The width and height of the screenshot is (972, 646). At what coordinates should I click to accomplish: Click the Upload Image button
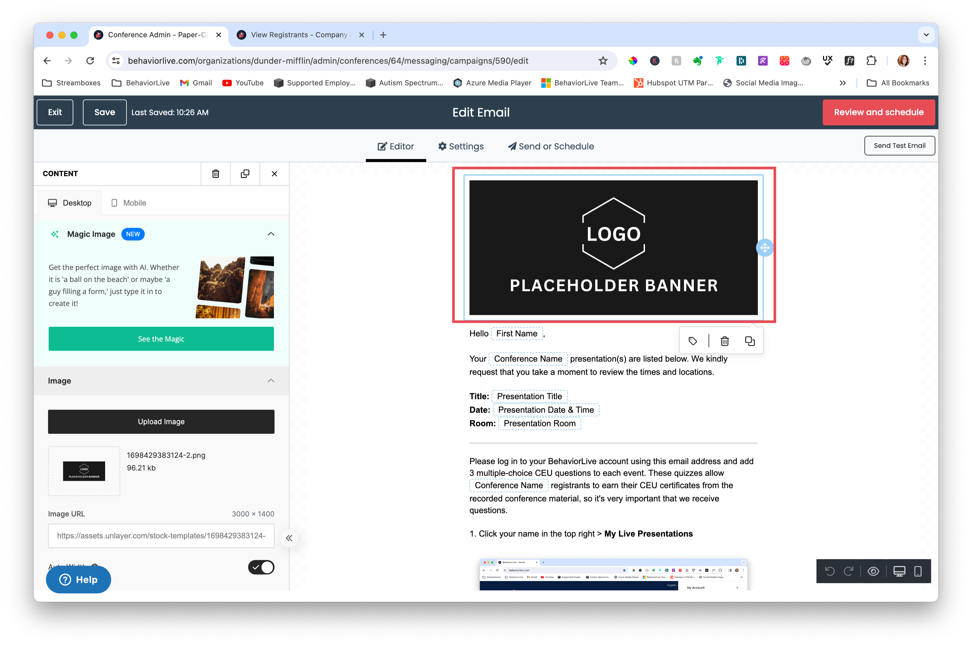coord(161,422)
